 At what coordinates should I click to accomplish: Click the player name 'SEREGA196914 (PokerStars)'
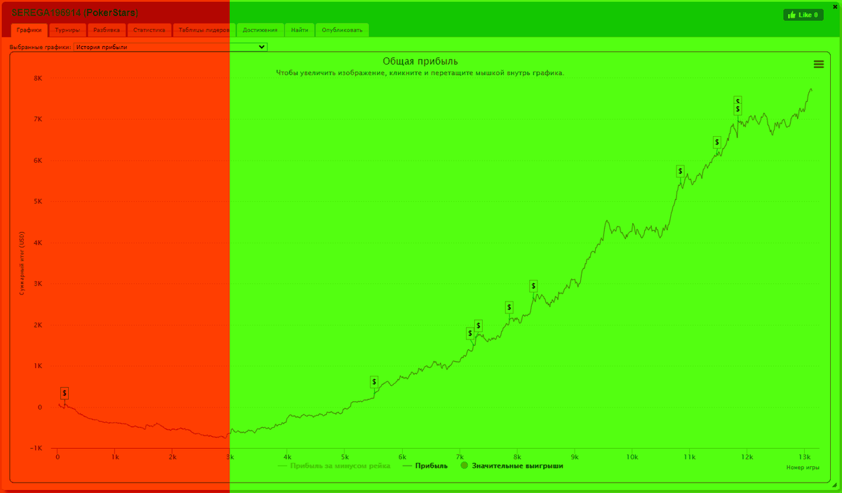coord(74,13)
